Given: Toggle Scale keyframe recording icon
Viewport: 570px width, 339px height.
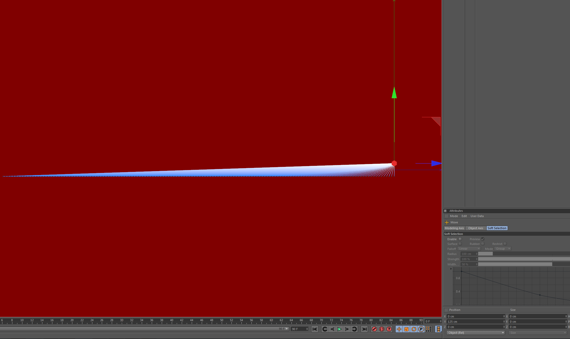Looking at the screenshot, I should (x=406, y=329).
